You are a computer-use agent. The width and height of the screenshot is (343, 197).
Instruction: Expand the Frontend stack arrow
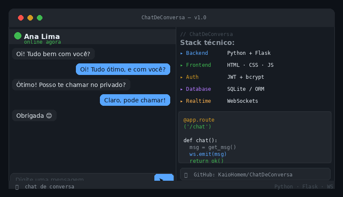coord(181,65)
